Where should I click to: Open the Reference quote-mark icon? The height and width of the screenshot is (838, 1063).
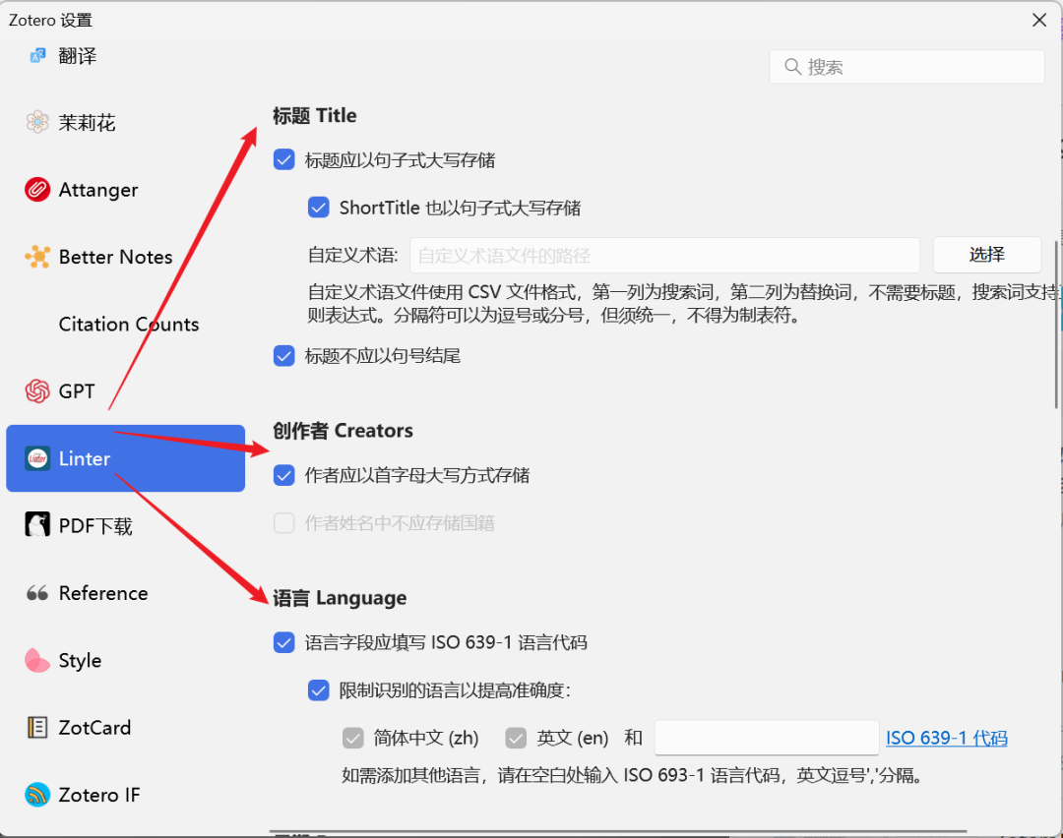click(x=37, y=593)
